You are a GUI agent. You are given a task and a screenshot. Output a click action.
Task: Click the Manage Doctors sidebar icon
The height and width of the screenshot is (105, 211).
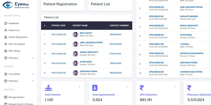pos(6,97)
